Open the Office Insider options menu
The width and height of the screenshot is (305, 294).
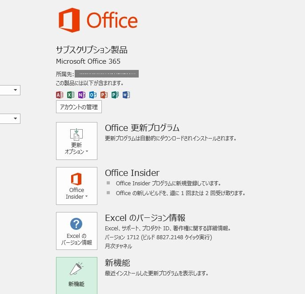[76, 186]
